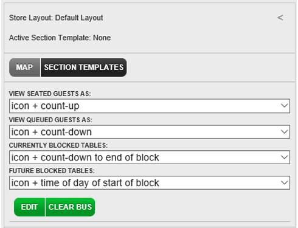Click the Store Layout: Default Layout text

point(56,18)
